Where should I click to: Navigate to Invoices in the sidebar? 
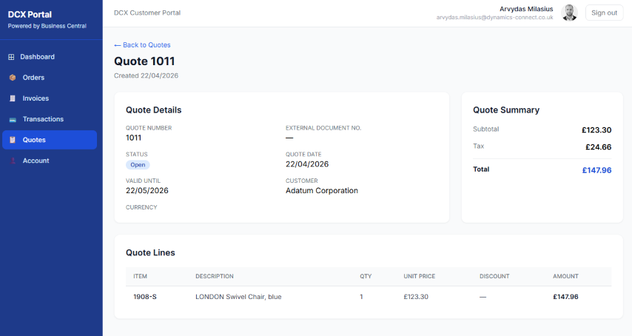click(36, 98)
